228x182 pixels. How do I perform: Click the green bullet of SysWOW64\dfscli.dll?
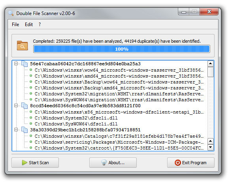tap(31, 123)
